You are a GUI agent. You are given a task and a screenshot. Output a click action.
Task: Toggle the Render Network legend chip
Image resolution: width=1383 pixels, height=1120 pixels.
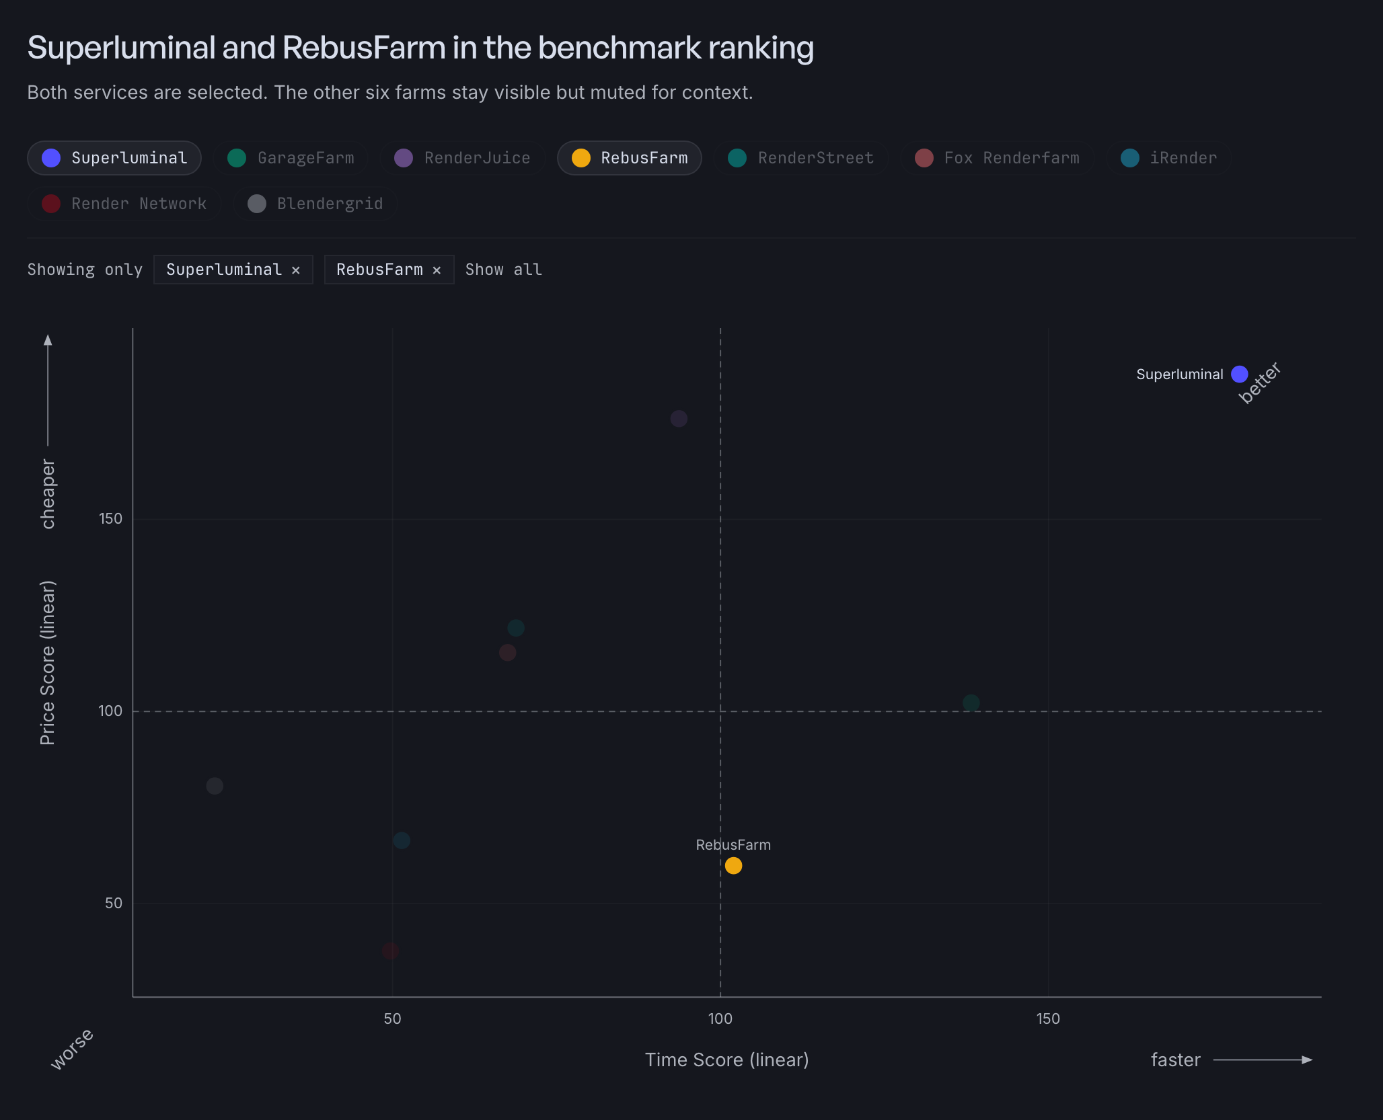[x=124, y=204]
